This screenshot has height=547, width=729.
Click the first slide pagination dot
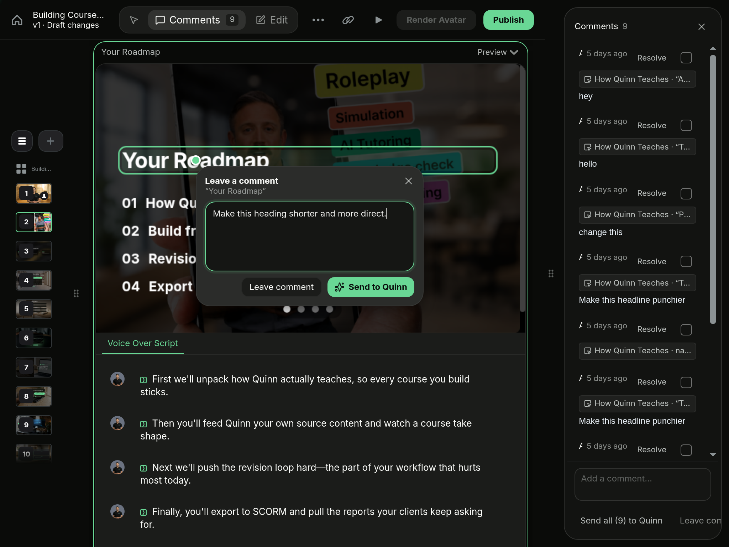click(x=287, y=309)
